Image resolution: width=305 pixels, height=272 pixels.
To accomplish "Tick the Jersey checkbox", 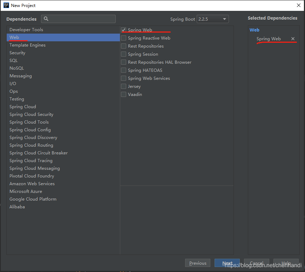I will tap(123, 86).
